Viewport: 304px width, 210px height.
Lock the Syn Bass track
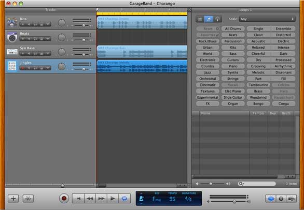(x=42, y=53)
